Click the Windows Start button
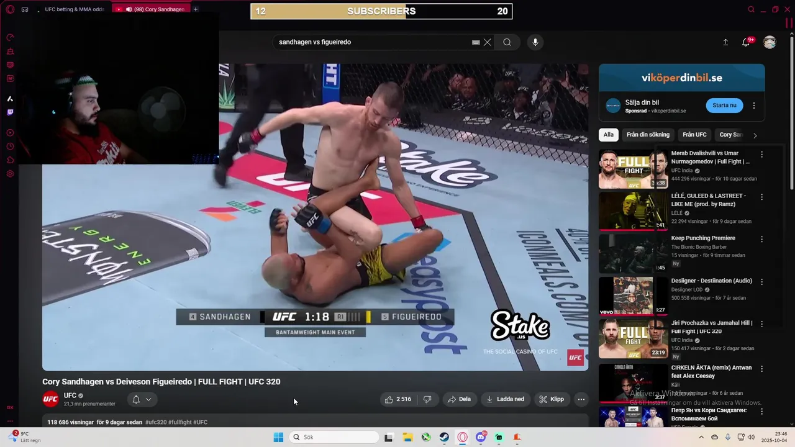 tap(278, 437)
